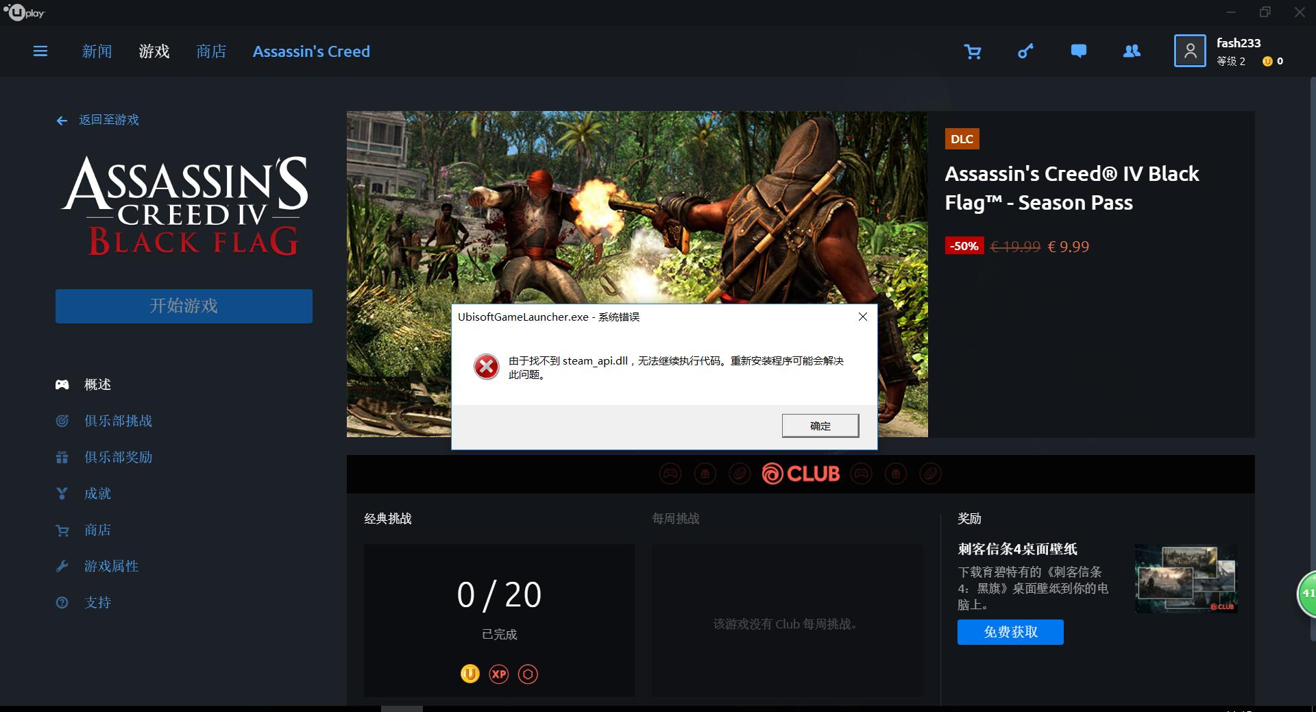Click the red hexagon badge icon under 已完成

click(528, 674)
